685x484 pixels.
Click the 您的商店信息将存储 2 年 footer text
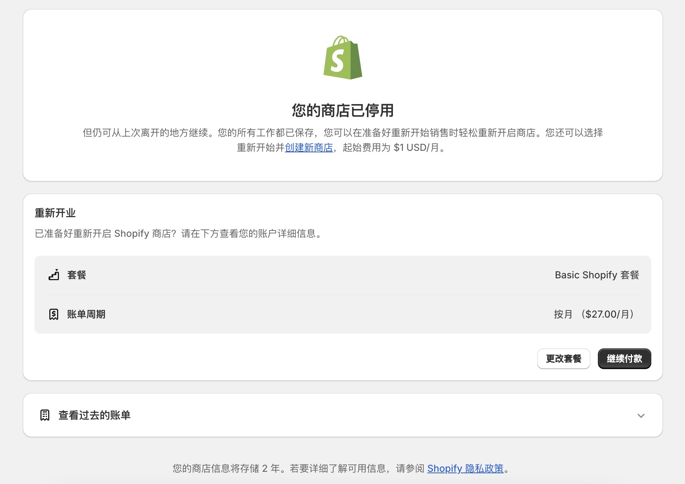coord(226,468)
